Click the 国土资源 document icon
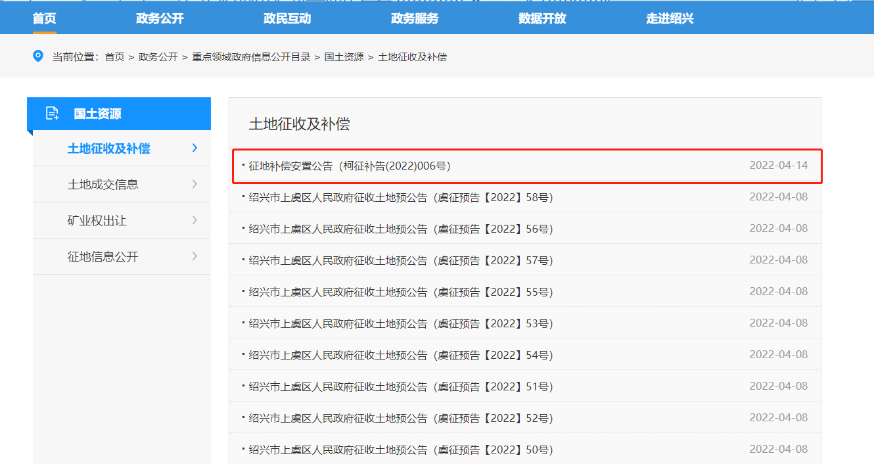 52,114
